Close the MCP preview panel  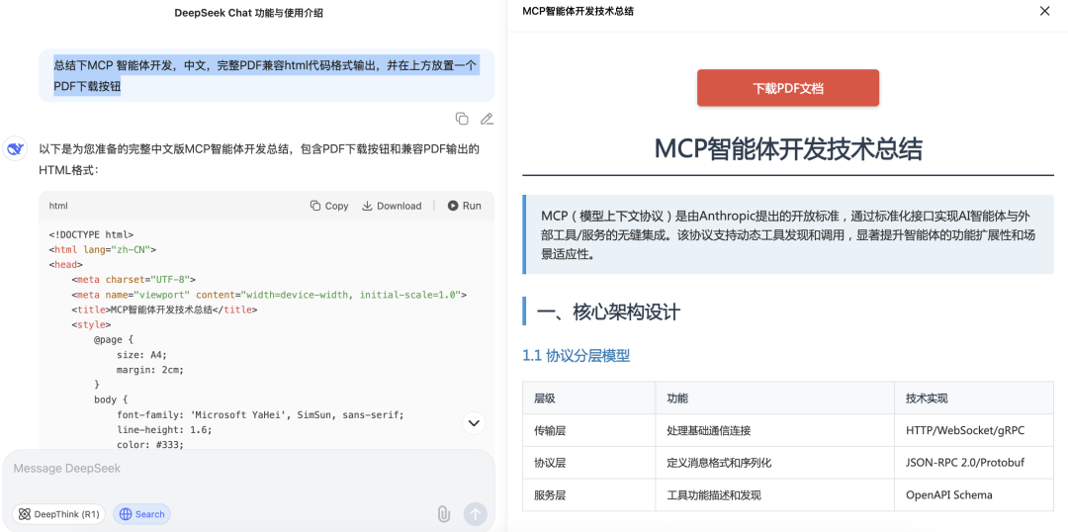[x=1045, y=11]
